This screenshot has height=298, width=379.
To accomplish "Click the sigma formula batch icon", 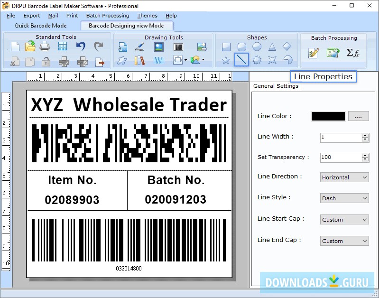I will pos(352,53).
